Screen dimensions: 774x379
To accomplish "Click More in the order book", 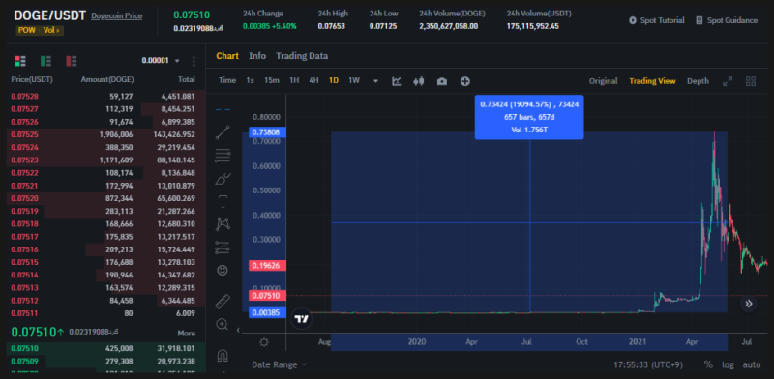I will pos(186,334).
